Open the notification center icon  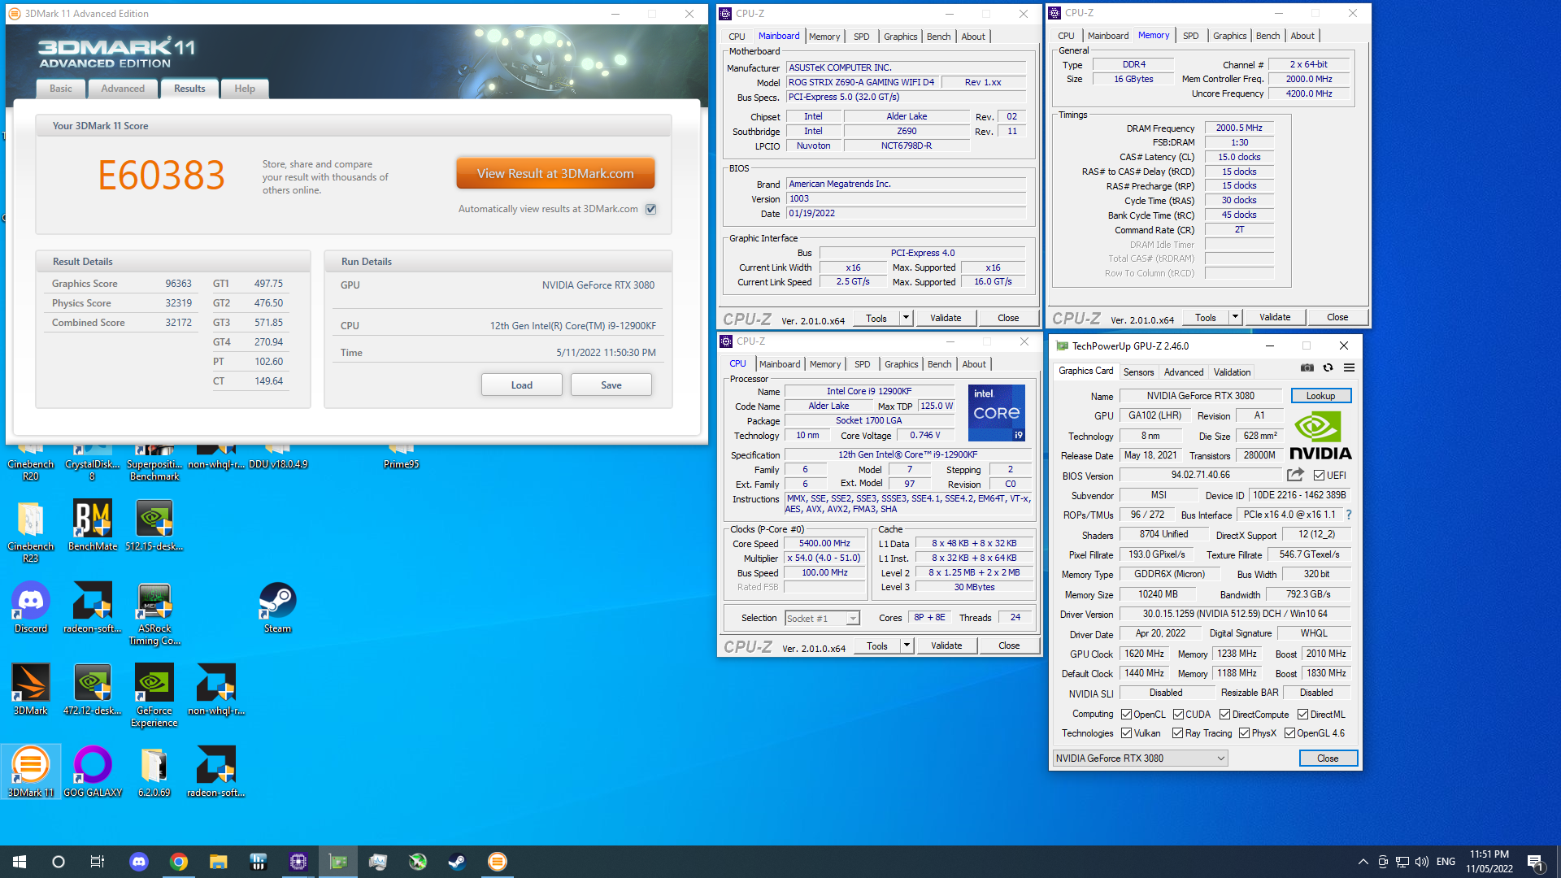(x=1535, y=862)
